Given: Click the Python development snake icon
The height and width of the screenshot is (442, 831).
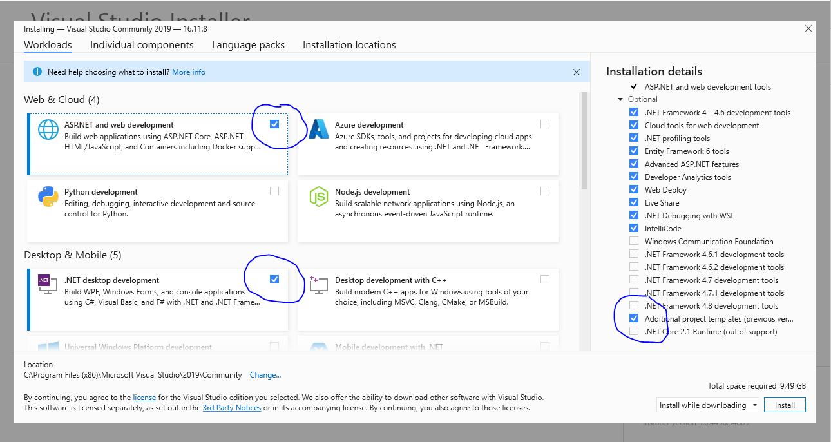Looking at the screenshot, I should (48, 197).
